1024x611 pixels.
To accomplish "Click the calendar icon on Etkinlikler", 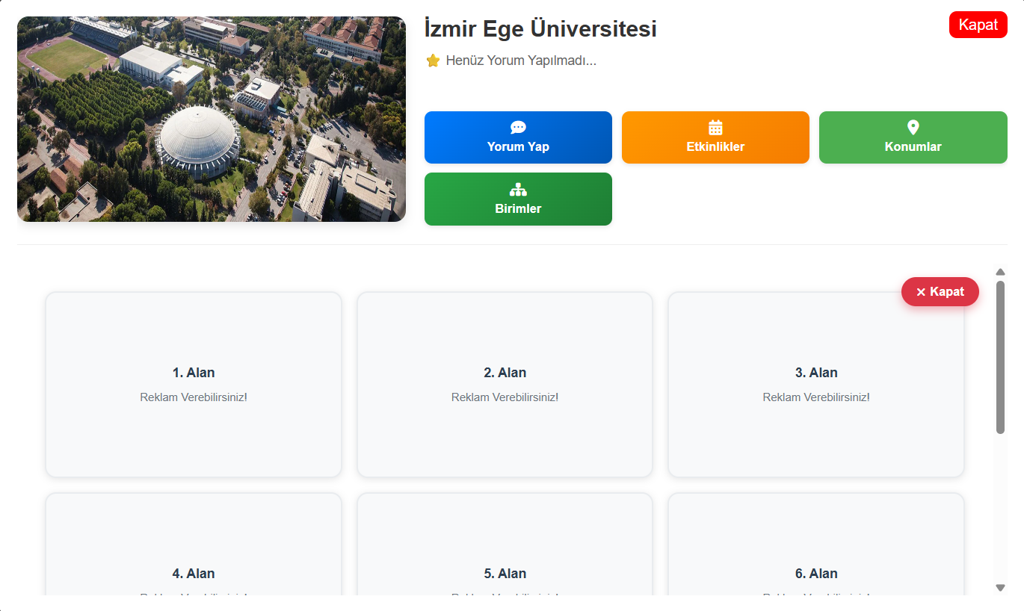I will pos(715,128).
